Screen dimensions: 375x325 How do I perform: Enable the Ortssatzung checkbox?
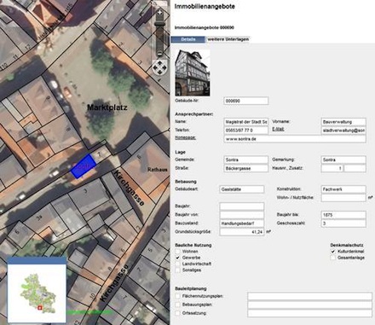pyautogui.click(x=178, y=313)
